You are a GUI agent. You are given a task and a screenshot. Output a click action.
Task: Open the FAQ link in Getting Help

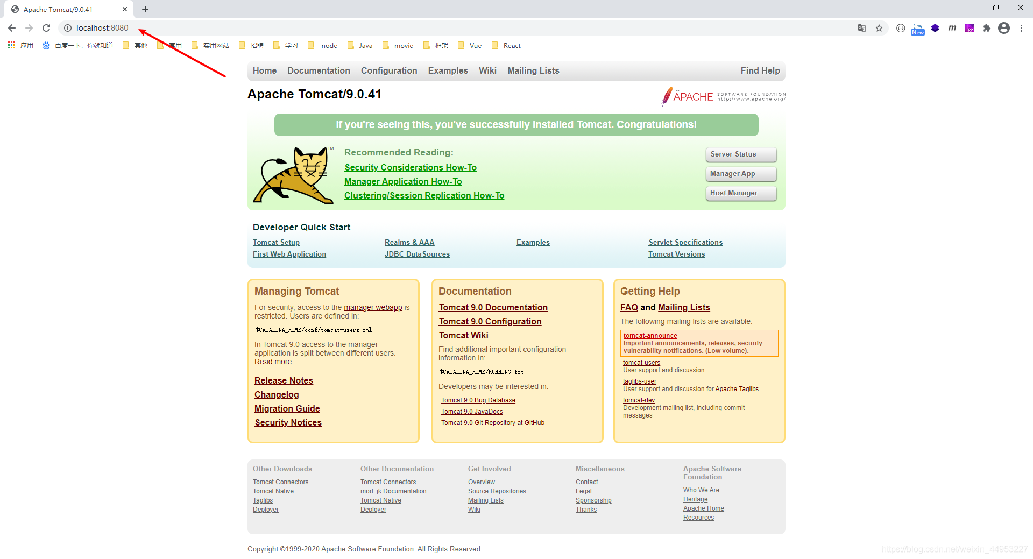coord(629,307)
